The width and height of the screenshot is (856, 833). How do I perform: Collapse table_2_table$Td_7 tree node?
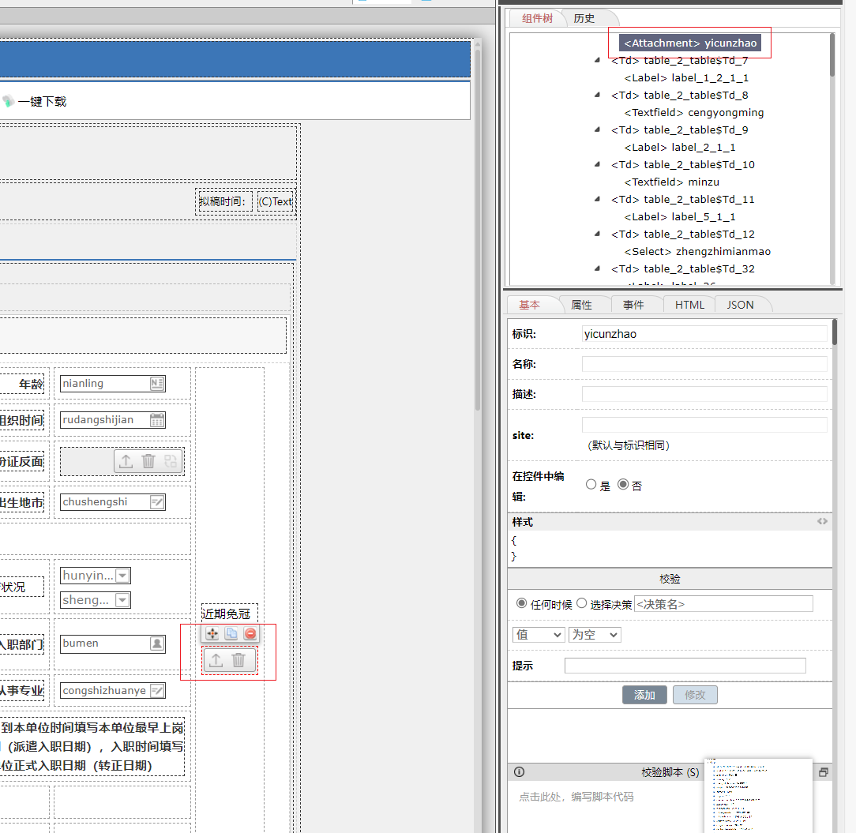[x=597, y=60]
